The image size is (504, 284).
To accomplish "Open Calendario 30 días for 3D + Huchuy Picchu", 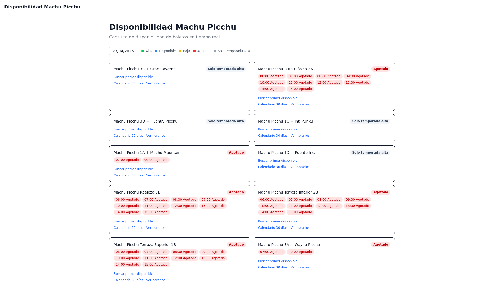I will pyautogui.click(x=128, y=136).
